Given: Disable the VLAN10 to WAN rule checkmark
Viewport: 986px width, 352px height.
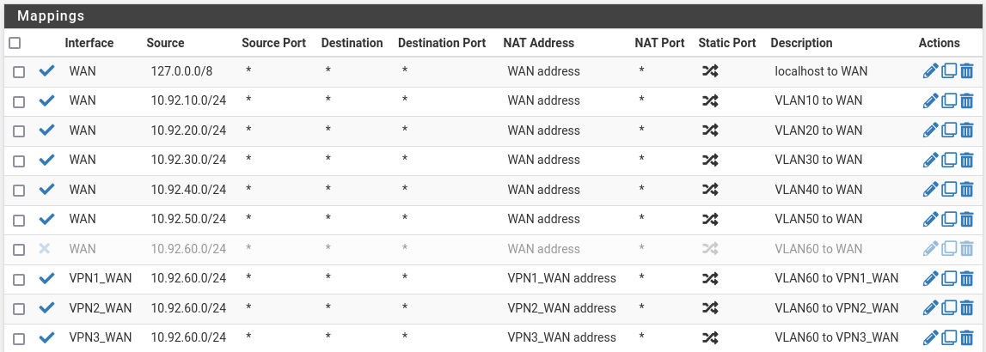Looking at the screenshot, I should click(x=46, y=101).
